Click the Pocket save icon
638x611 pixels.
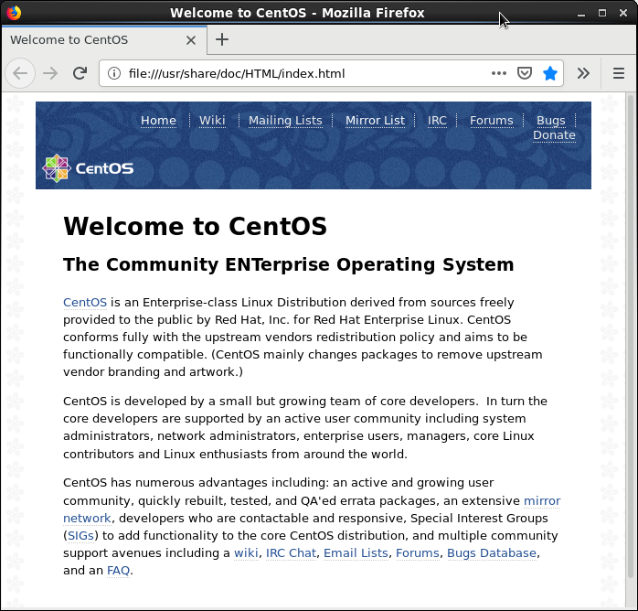[x=525, y=73]
